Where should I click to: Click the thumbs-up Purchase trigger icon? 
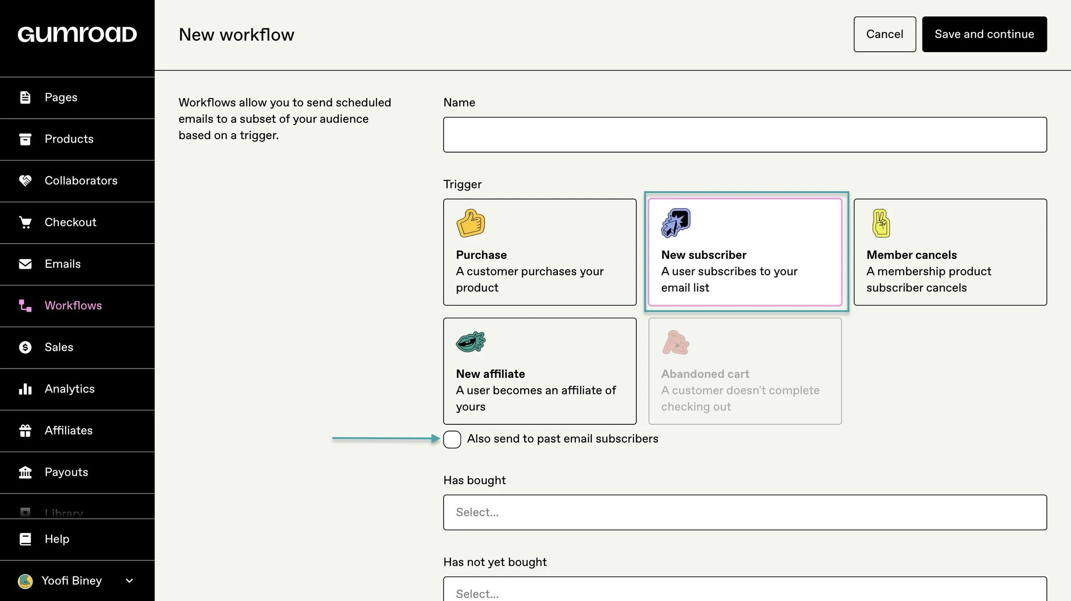[x=471, y=223]
